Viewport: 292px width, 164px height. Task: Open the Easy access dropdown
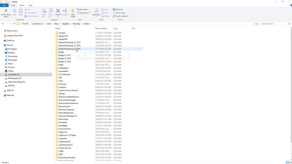83,13
